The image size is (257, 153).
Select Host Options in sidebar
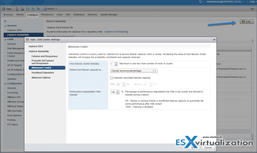14,116
